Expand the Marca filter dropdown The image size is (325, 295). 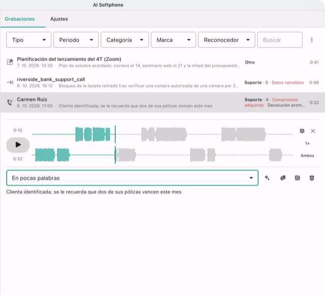pos(173,40)
